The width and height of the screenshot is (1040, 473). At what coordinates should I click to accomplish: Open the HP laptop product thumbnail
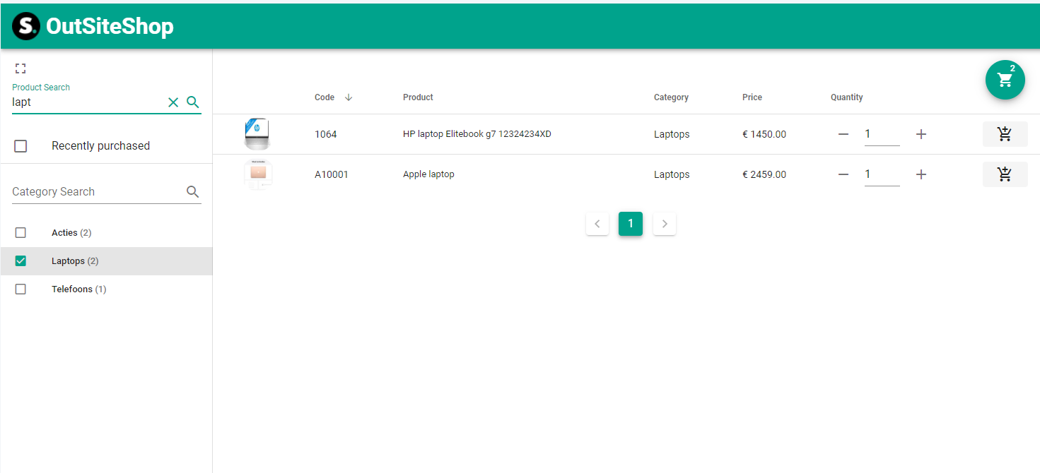[x=257, y=134]
